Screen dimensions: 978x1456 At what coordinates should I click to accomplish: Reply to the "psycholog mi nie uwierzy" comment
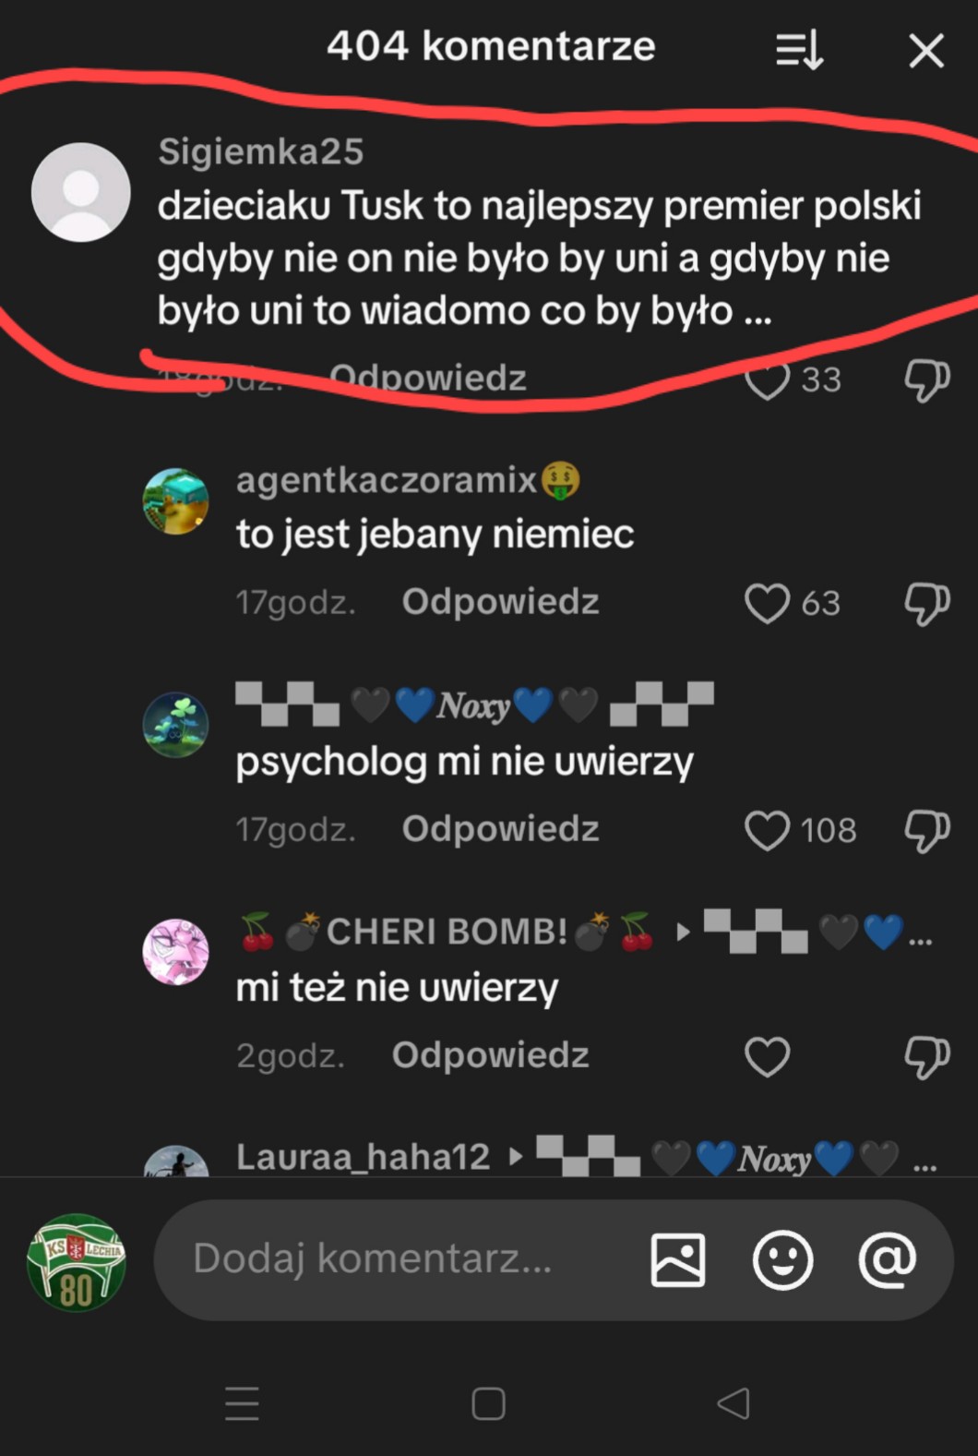pos(500,829)
